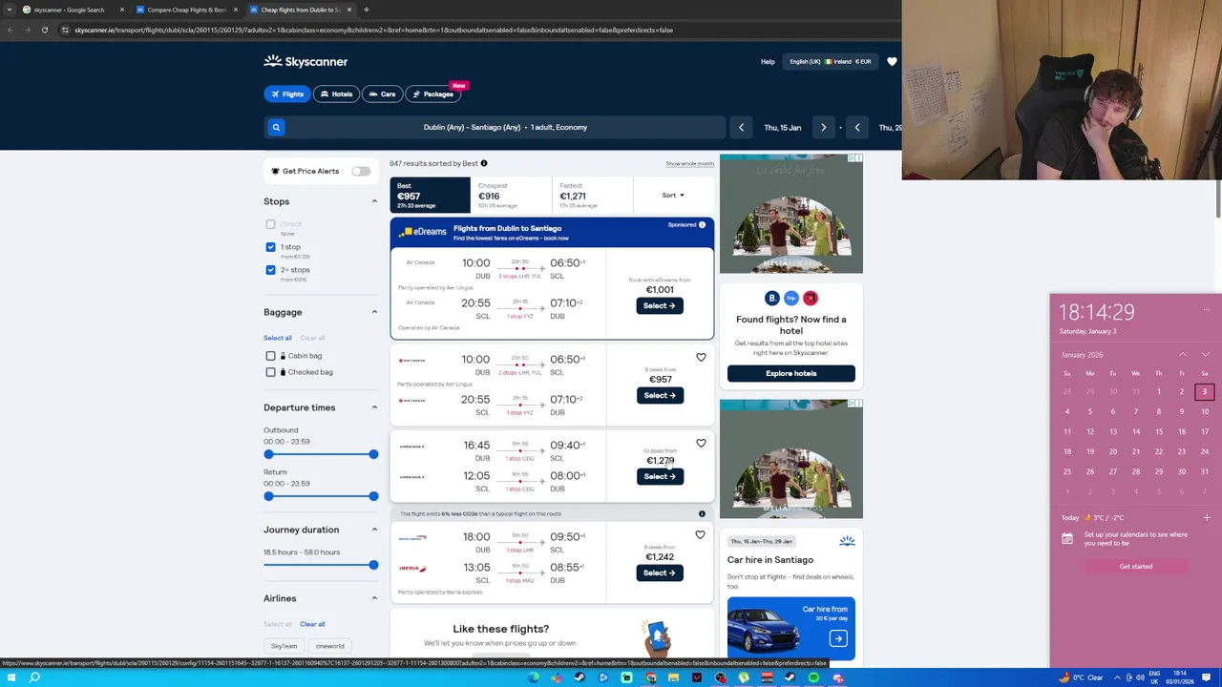The height and width of the screenshot is (687, 1222).
Task: Click the CO2e emissions info icon
Action: [x=702, y=513]
